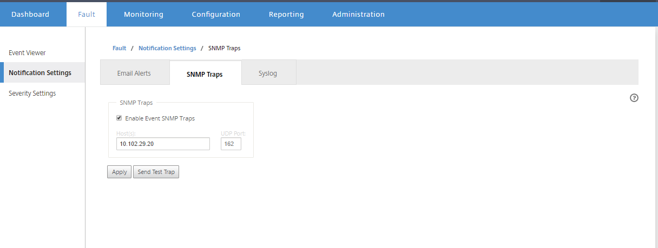Screen dimensions: 658x248
Task: Switch to the Reporting menu
Action: click(286, 14)
